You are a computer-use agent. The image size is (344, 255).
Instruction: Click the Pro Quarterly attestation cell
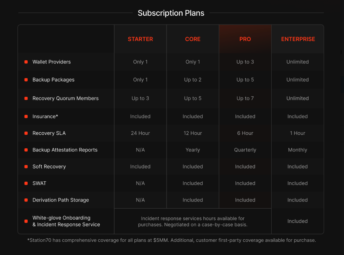245,150
